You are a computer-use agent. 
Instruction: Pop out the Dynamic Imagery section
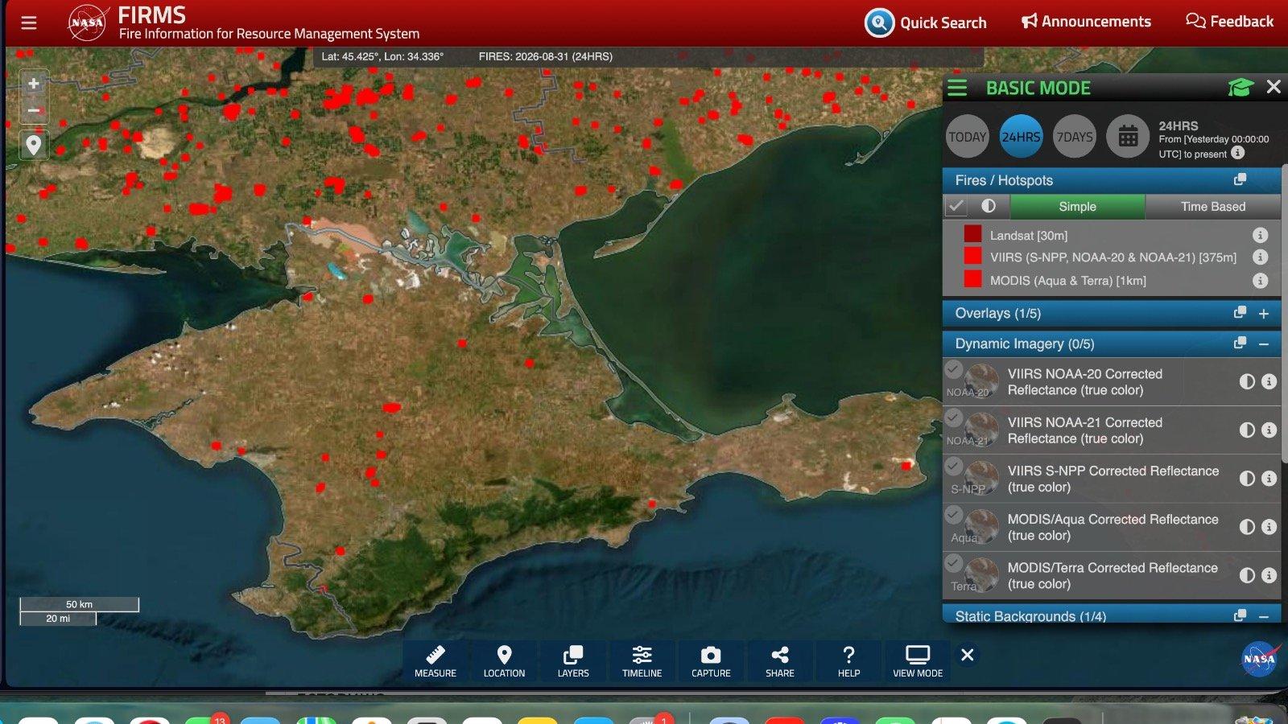click(x=1240, y=343)
